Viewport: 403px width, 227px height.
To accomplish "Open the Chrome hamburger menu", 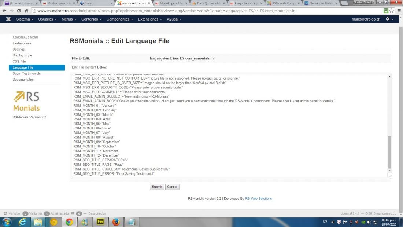I will tap(399, 11).
